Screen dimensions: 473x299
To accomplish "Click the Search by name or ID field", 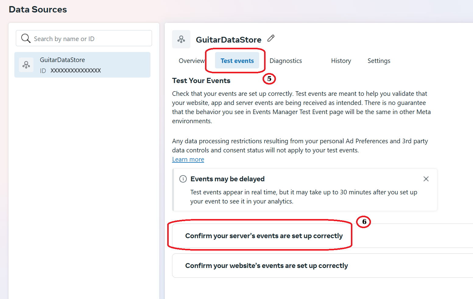I will (84, 38).
